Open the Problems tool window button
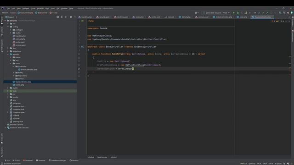This screenshot has width=294, height=165. pos(28,160)
